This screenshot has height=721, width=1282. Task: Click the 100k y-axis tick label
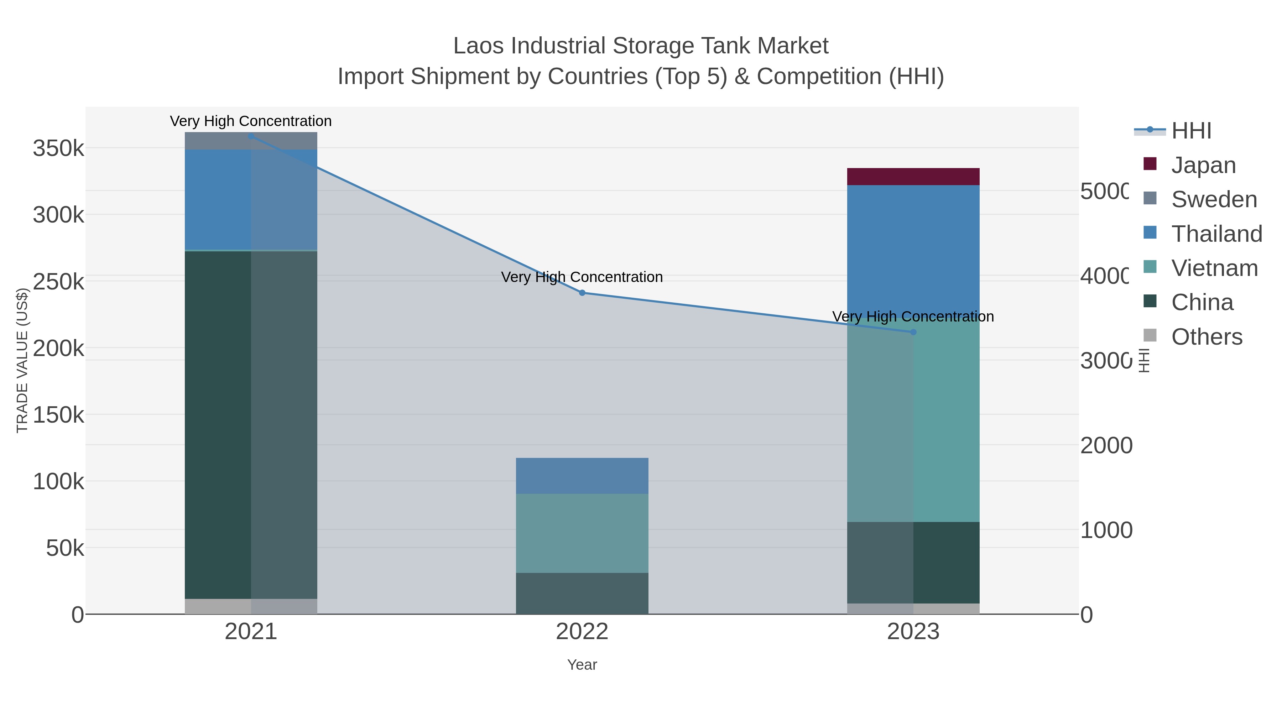tap(59, 482)
